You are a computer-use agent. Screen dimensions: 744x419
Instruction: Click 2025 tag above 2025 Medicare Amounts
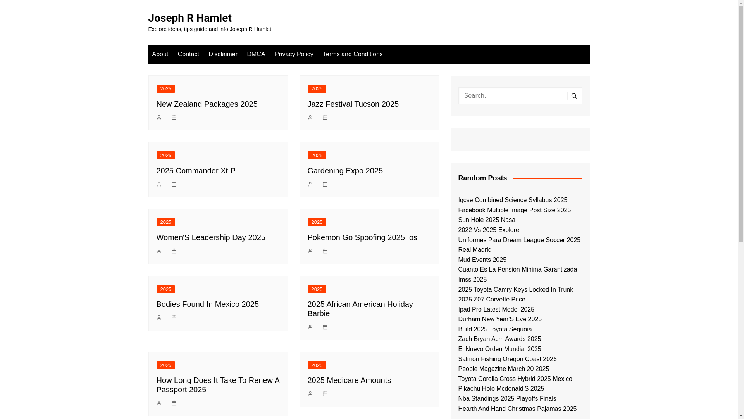click(x=317, y=365)
